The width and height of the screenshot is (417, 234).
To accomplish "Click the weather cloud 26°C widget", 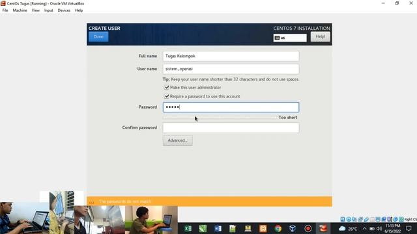I will click(348, 228).
